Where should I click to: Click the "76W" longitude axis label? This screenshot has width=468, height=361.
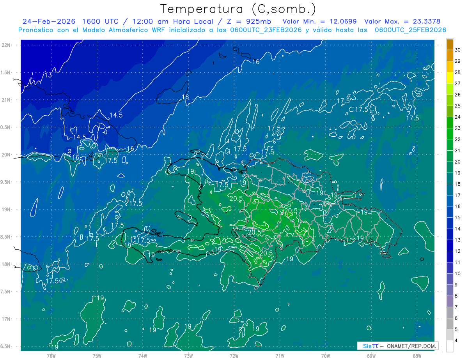coord(51,356)
